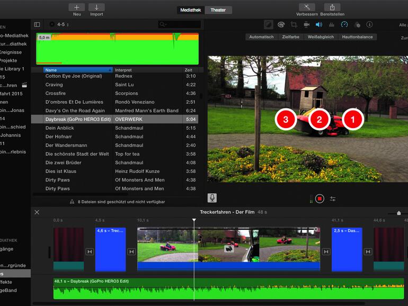Stop recording with the red record button
Viewport: 408px width, 306px height.
coord(320,199)
